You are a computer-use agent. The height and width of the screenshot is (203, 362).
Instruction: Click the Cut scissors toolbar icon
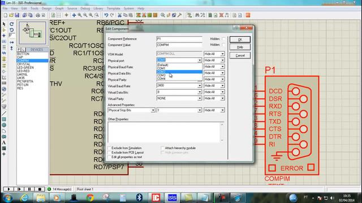click(x=119, y=15)
